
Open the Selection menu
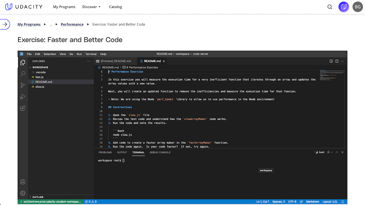[x=50, y=54]
